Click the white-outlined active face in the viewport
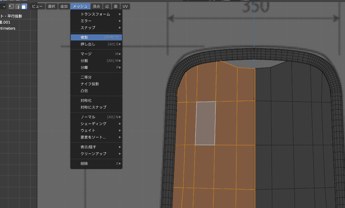345x208 pixels. pyautogui.click(x=205, y=123)
